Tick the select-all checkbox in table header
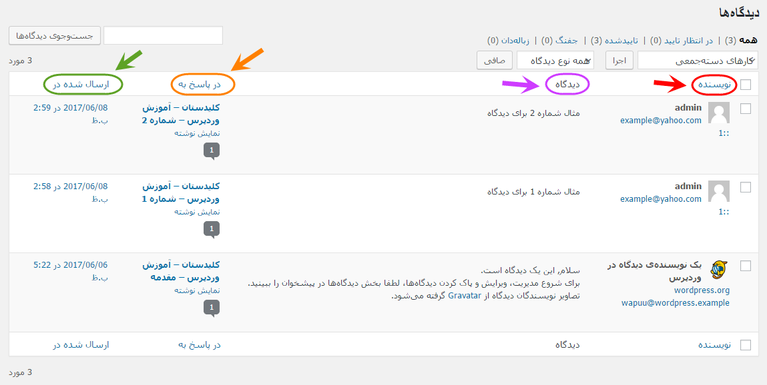Viewport: 767px width, 385px height. tap(746, 85)
